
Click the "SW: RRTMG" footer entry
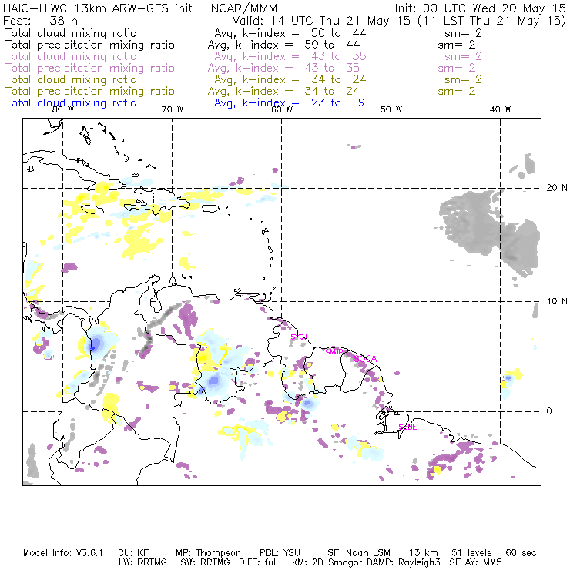[x=205, y=562]
